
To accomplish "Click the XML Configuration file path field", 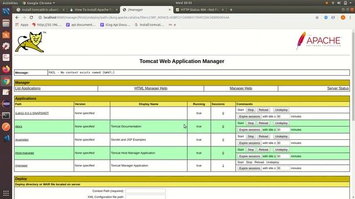I will point(145,197).
